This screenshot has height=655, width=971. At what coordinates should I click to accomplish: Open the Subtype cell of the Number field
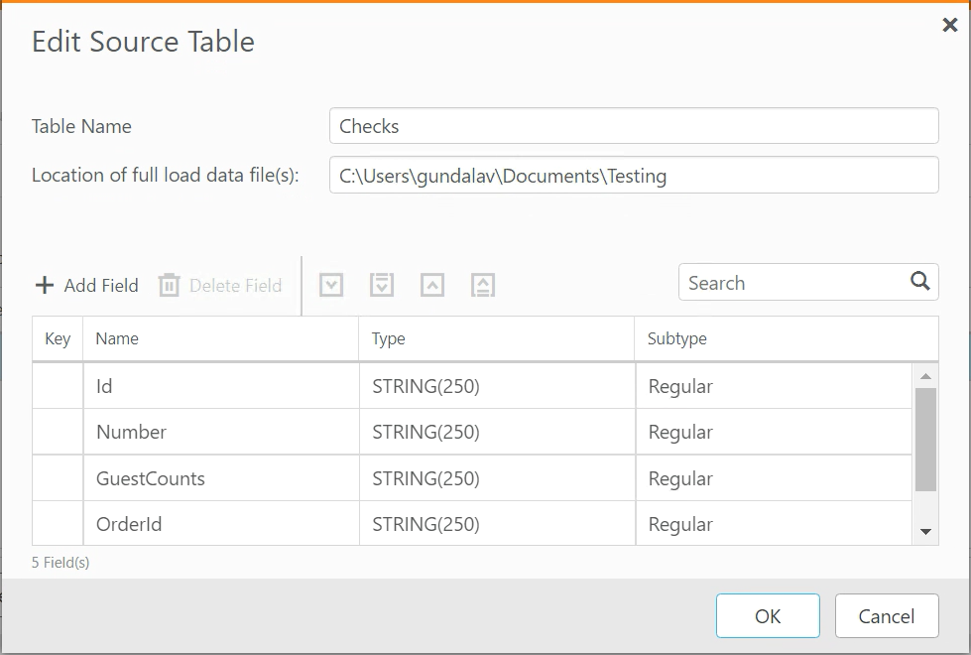[x=773, y=432]
